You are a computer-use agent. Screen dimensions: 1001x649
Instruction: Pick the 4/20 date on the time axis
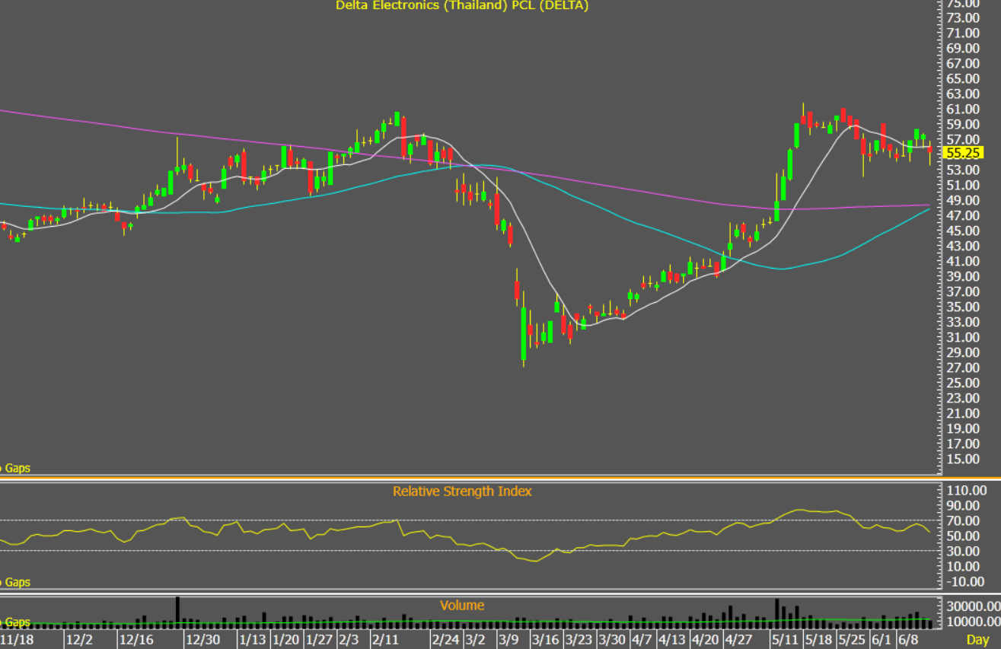click(x=706, y=639)
